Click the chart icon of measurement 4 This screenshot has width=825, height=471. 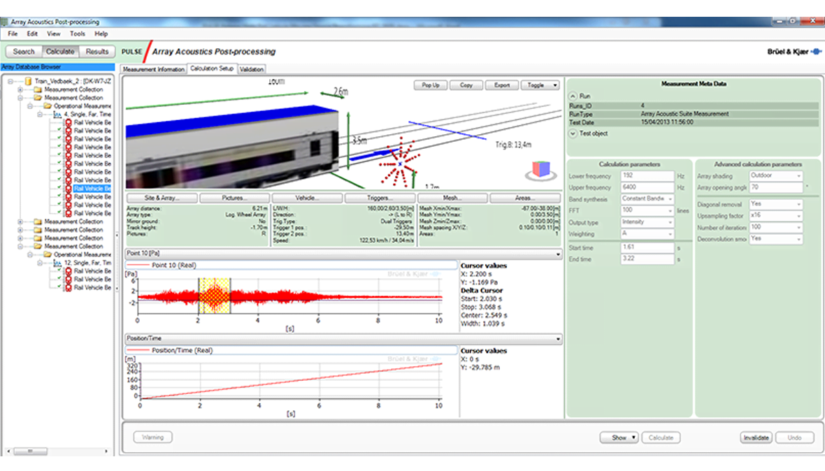pyautogui.click(x=57, y=114)
